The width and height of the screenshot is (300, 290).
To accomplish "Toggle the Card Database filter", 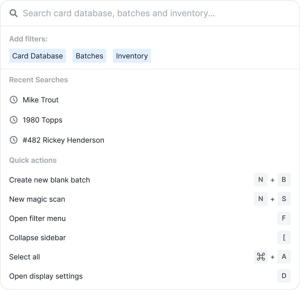I will click(37, 56).
